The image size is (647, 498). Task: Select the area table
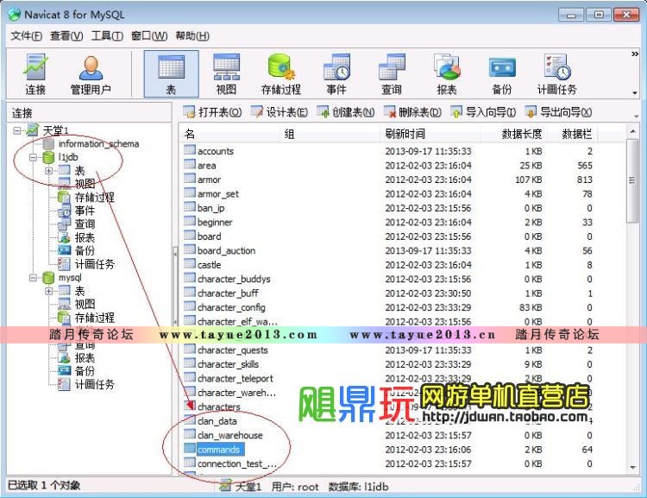207,166
